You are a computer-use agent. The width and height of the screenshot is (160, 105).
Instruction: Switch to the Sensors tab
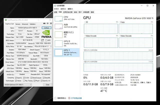pos(18,24)
